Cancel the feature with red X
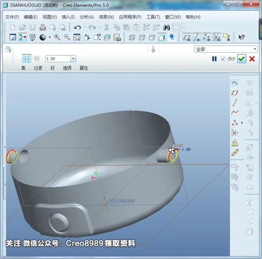The width and height of the screenshot is (262, 259). (252, 59)
